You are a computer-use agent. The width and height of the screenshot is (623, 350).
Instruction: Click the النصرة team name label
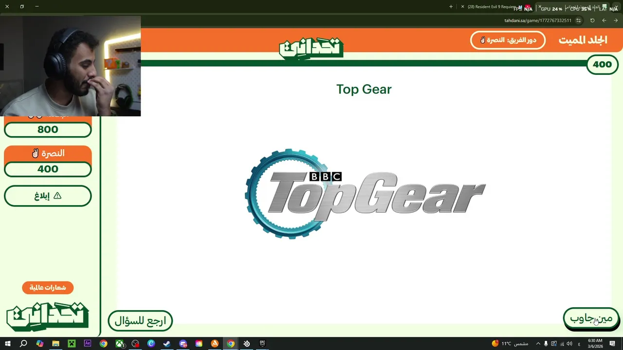pos(48,154)
